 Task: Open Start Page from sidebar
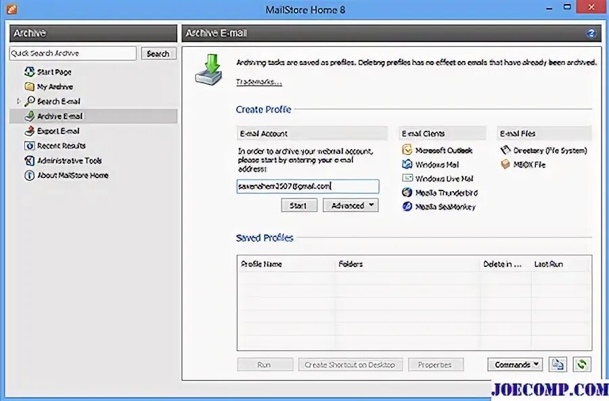54,72
